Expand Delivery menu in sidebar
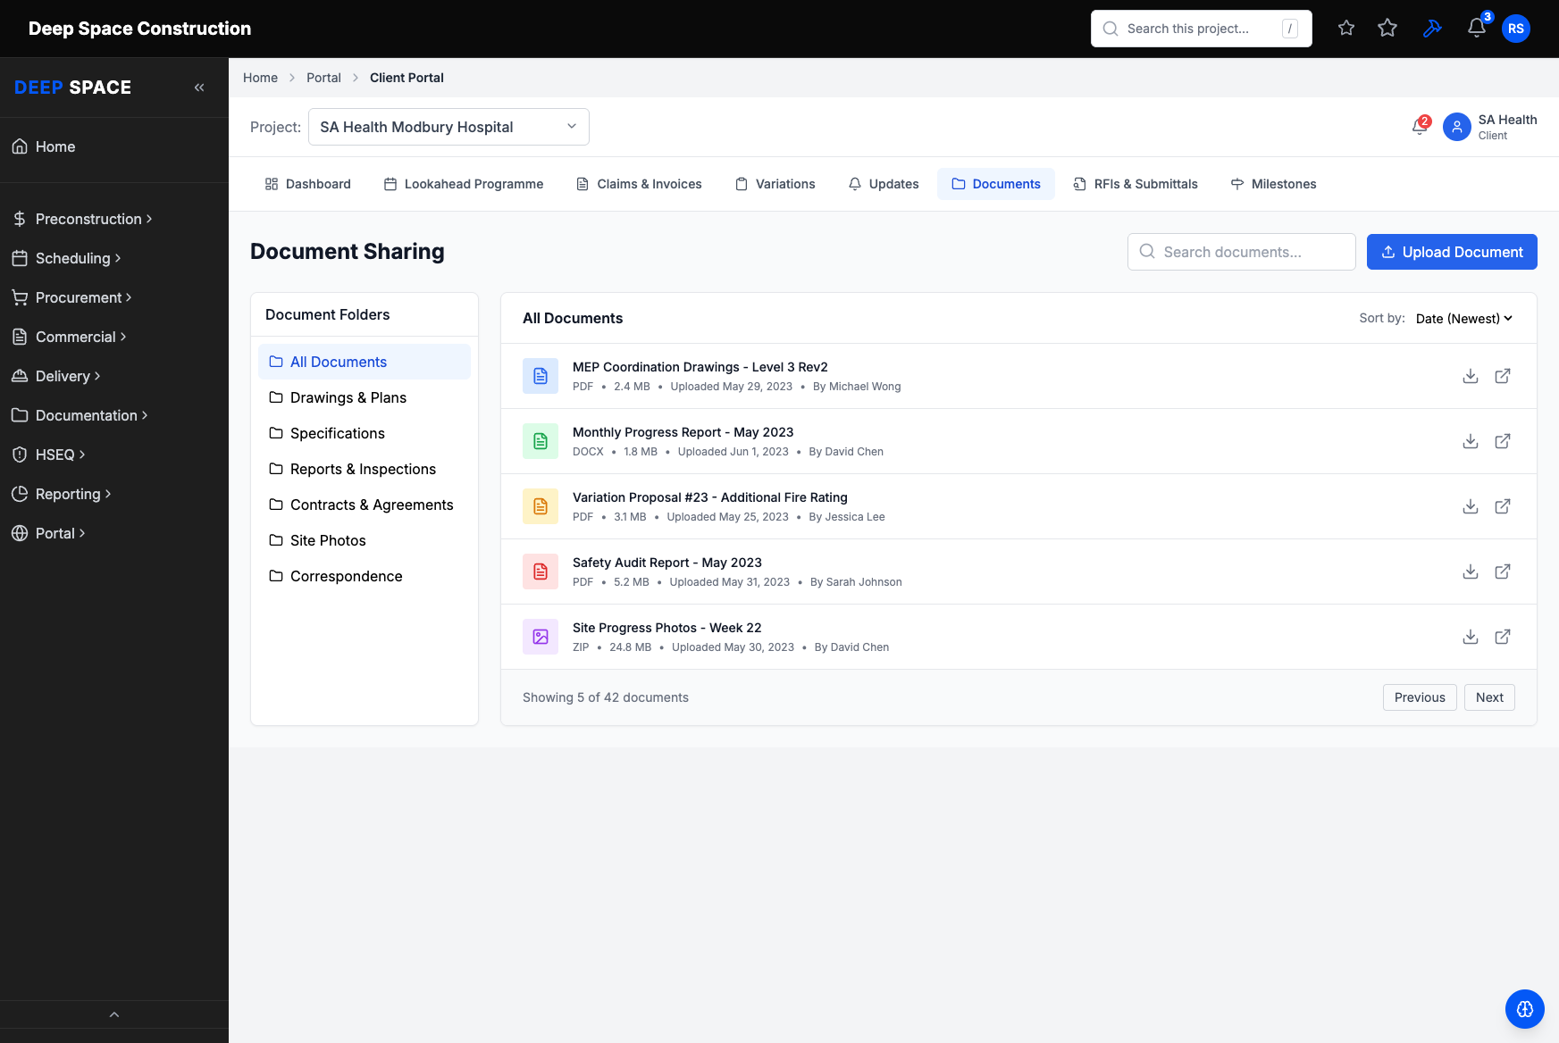 click(x=56, y=376)
